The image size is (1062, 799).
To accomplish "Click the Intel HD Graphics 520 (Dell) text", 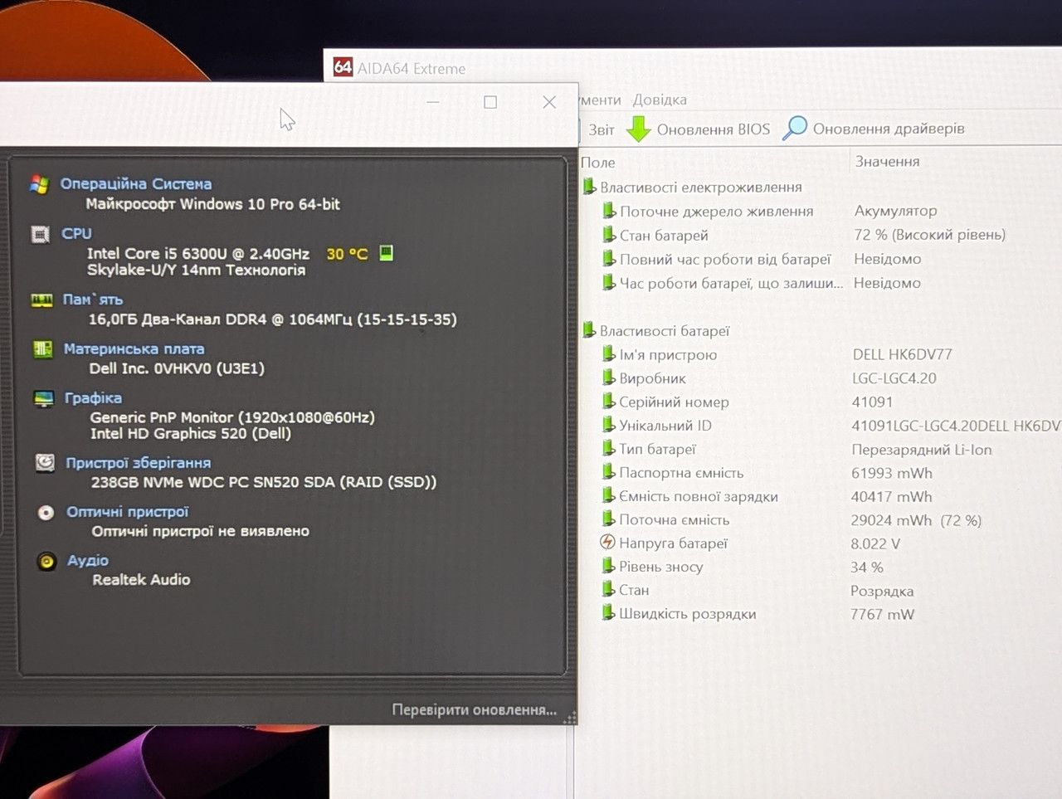I will coord(191,433).
